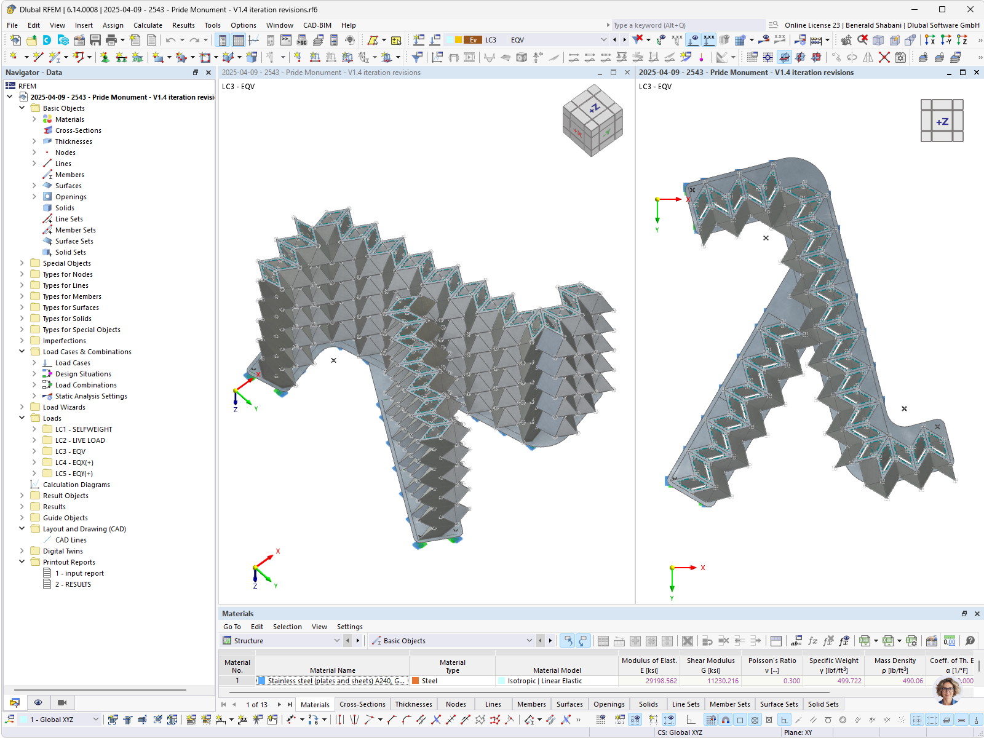Click the blue material color swatch in row 1
Image resolution: width=984 pixels, height=738 pixels.
[x=262, y=681]
